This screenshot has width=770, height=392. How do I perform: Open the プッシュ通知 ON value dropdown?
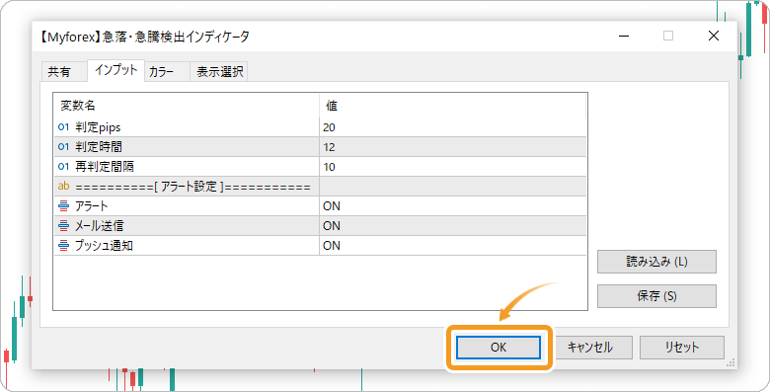click(453, 245)
